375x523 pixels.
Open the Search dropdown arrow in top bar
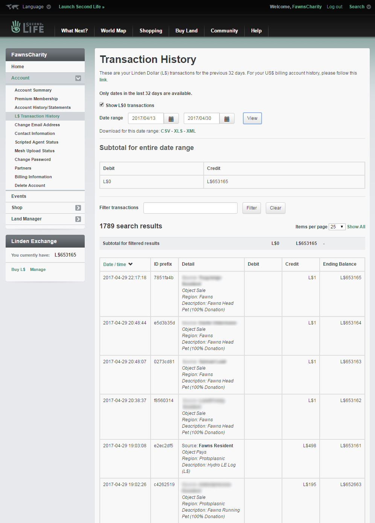(x=369, y=7)
